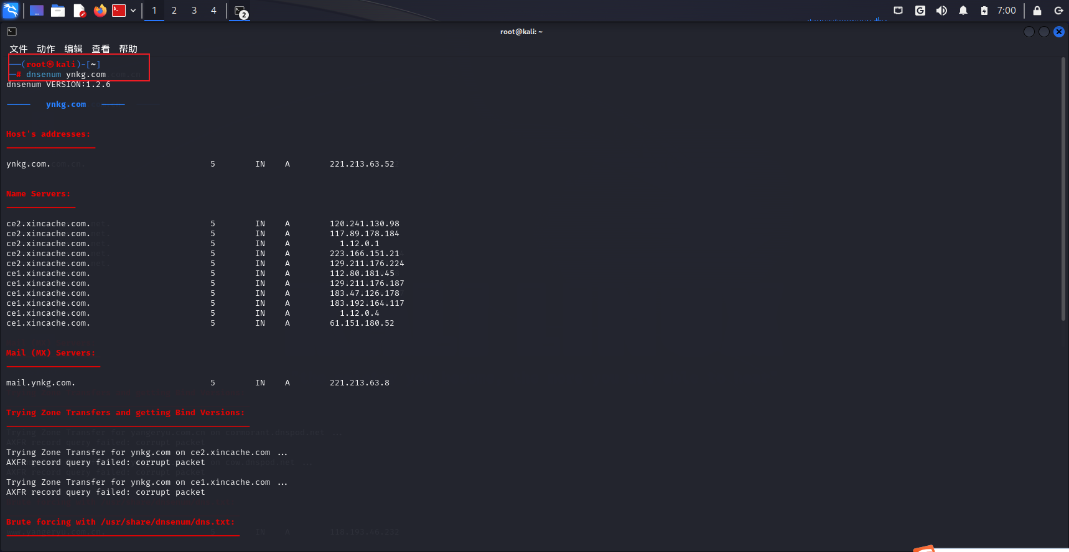Screen dimensions: 1069x552
Task: Click the 'Host's addresses:' heading
Action: (48, 134)
